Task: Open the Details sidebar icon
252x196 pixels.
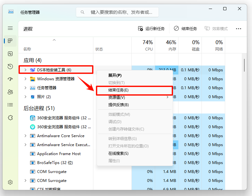Action: 10,105
